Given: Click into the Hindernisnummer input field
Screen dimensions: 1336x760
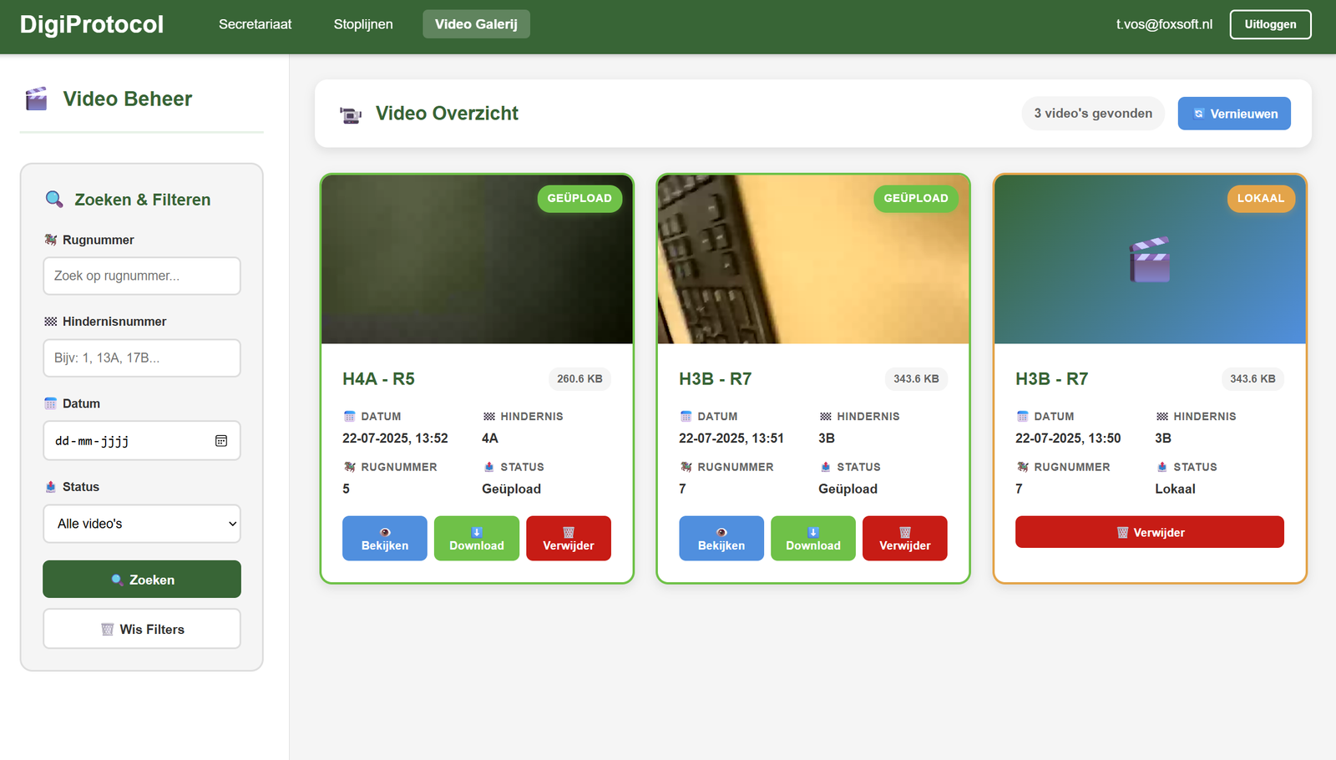Looking at the screenshot, I should (x=142, y=357).
